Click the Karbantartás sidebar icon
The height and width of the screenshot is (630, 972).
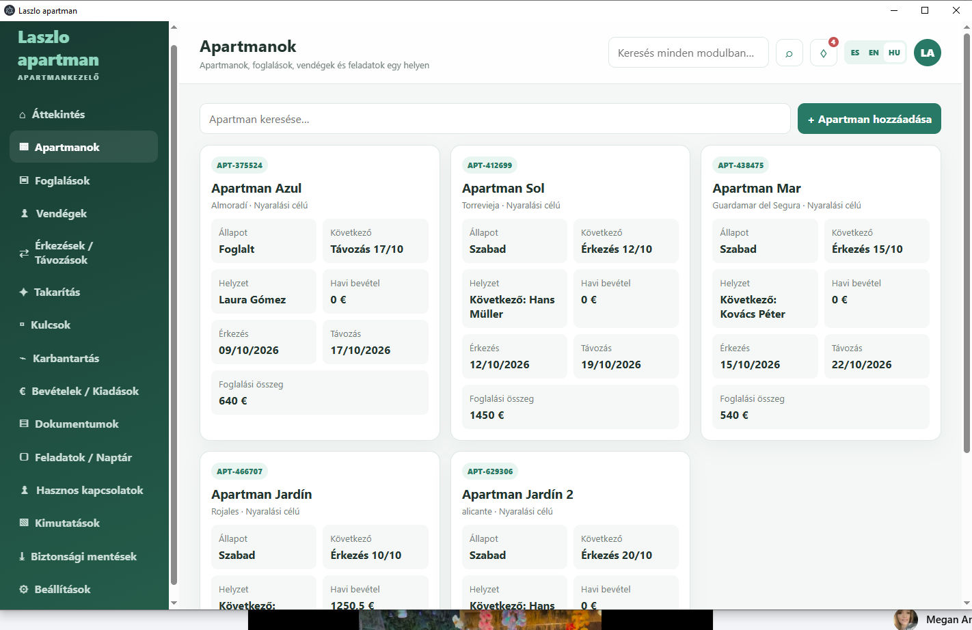pos(23,358)
